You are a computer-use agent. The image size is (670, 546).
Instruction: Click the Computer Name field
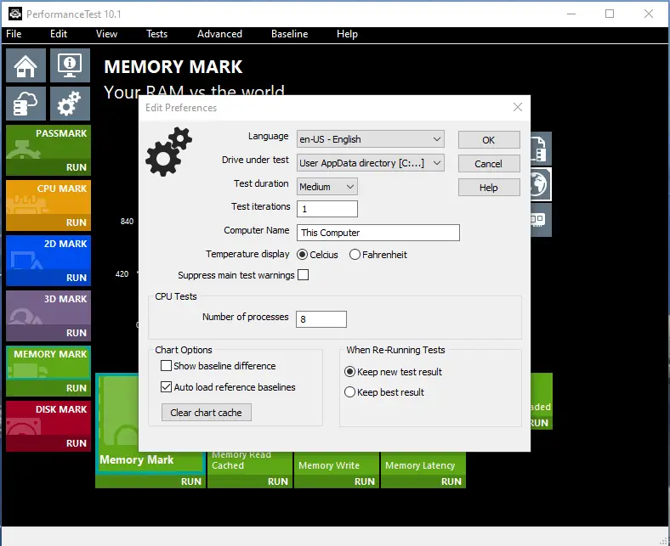pos(378,233)
